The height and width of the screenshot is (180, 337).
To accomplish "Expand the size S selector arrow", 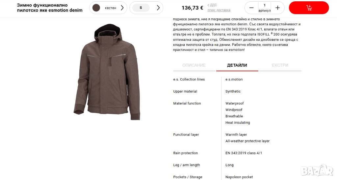I will coord(158,8).
